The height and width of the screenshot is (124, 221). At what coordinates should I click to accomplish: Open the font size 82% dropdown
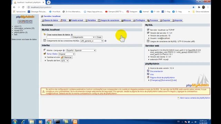tap(65, 61)
